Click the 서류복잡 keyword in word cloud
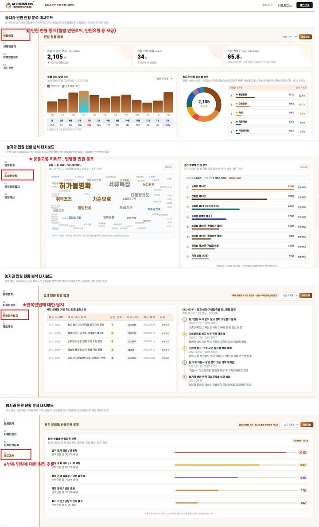This screenshot has width=319, height=527. tap(119, 185)
